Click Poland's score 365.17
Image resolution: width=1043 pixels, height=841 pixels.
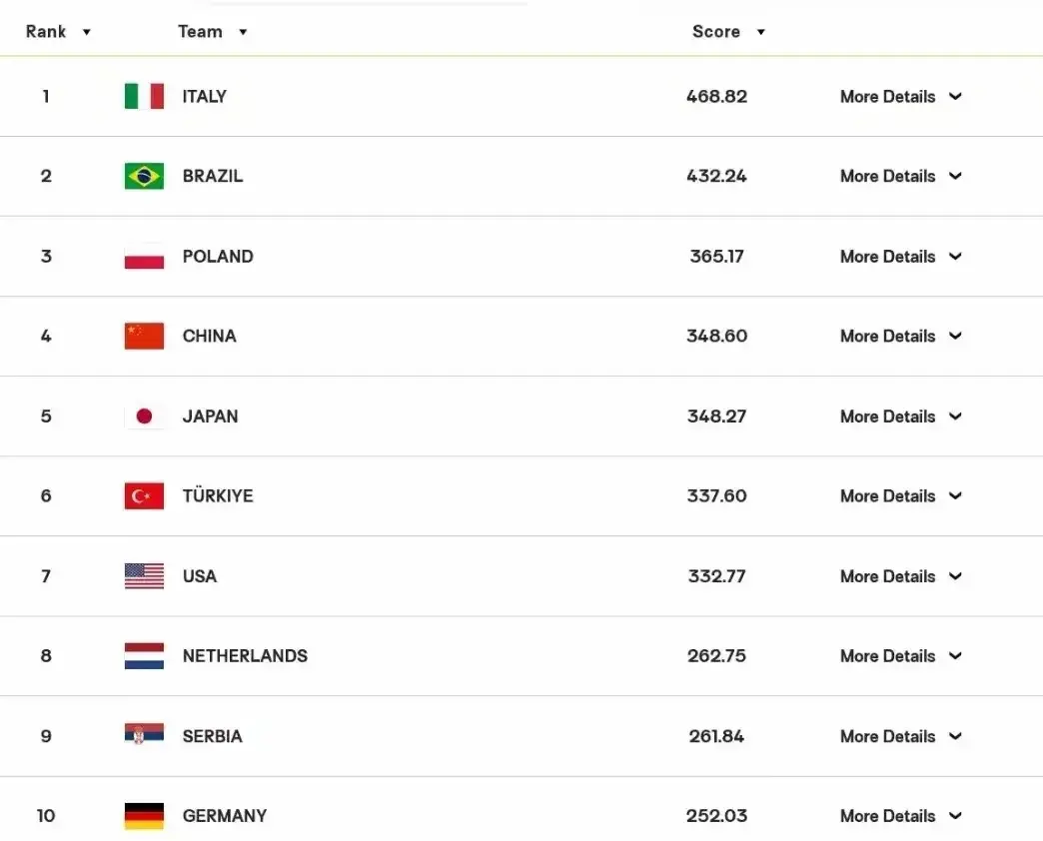pyautogui.click(x=716, y=257)
